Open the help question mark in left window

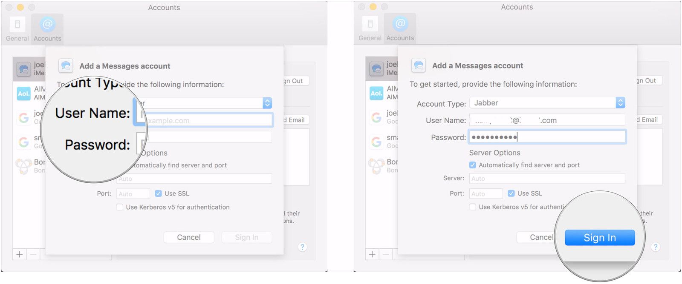pos(302,247)
